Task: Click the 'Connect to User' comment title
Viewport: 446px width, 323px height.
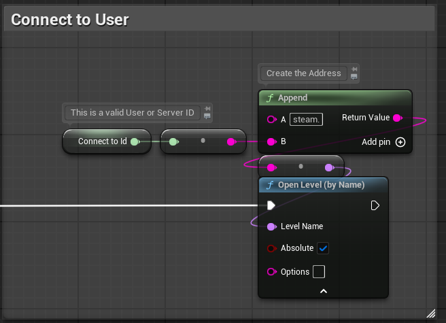Action: (70, 20)
